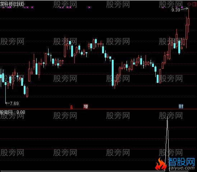Viewport: 197px width, 172px height.
Task: Click the red S marker near the bottom axis
Action: click(x=72, y=107)
